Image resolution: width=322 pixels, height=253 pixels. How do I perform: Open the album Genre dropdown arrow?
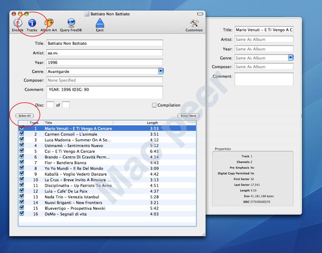(161, 71)
